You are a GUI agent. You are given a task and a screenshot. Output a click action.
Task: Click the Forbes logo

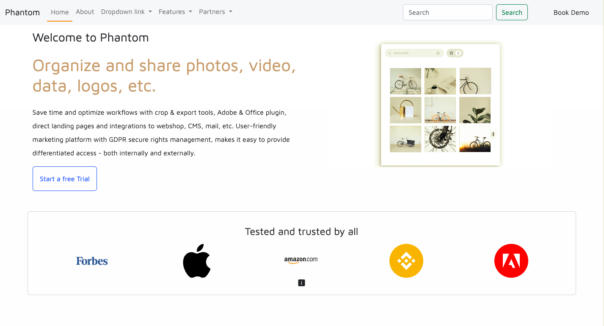click(92, 261)
